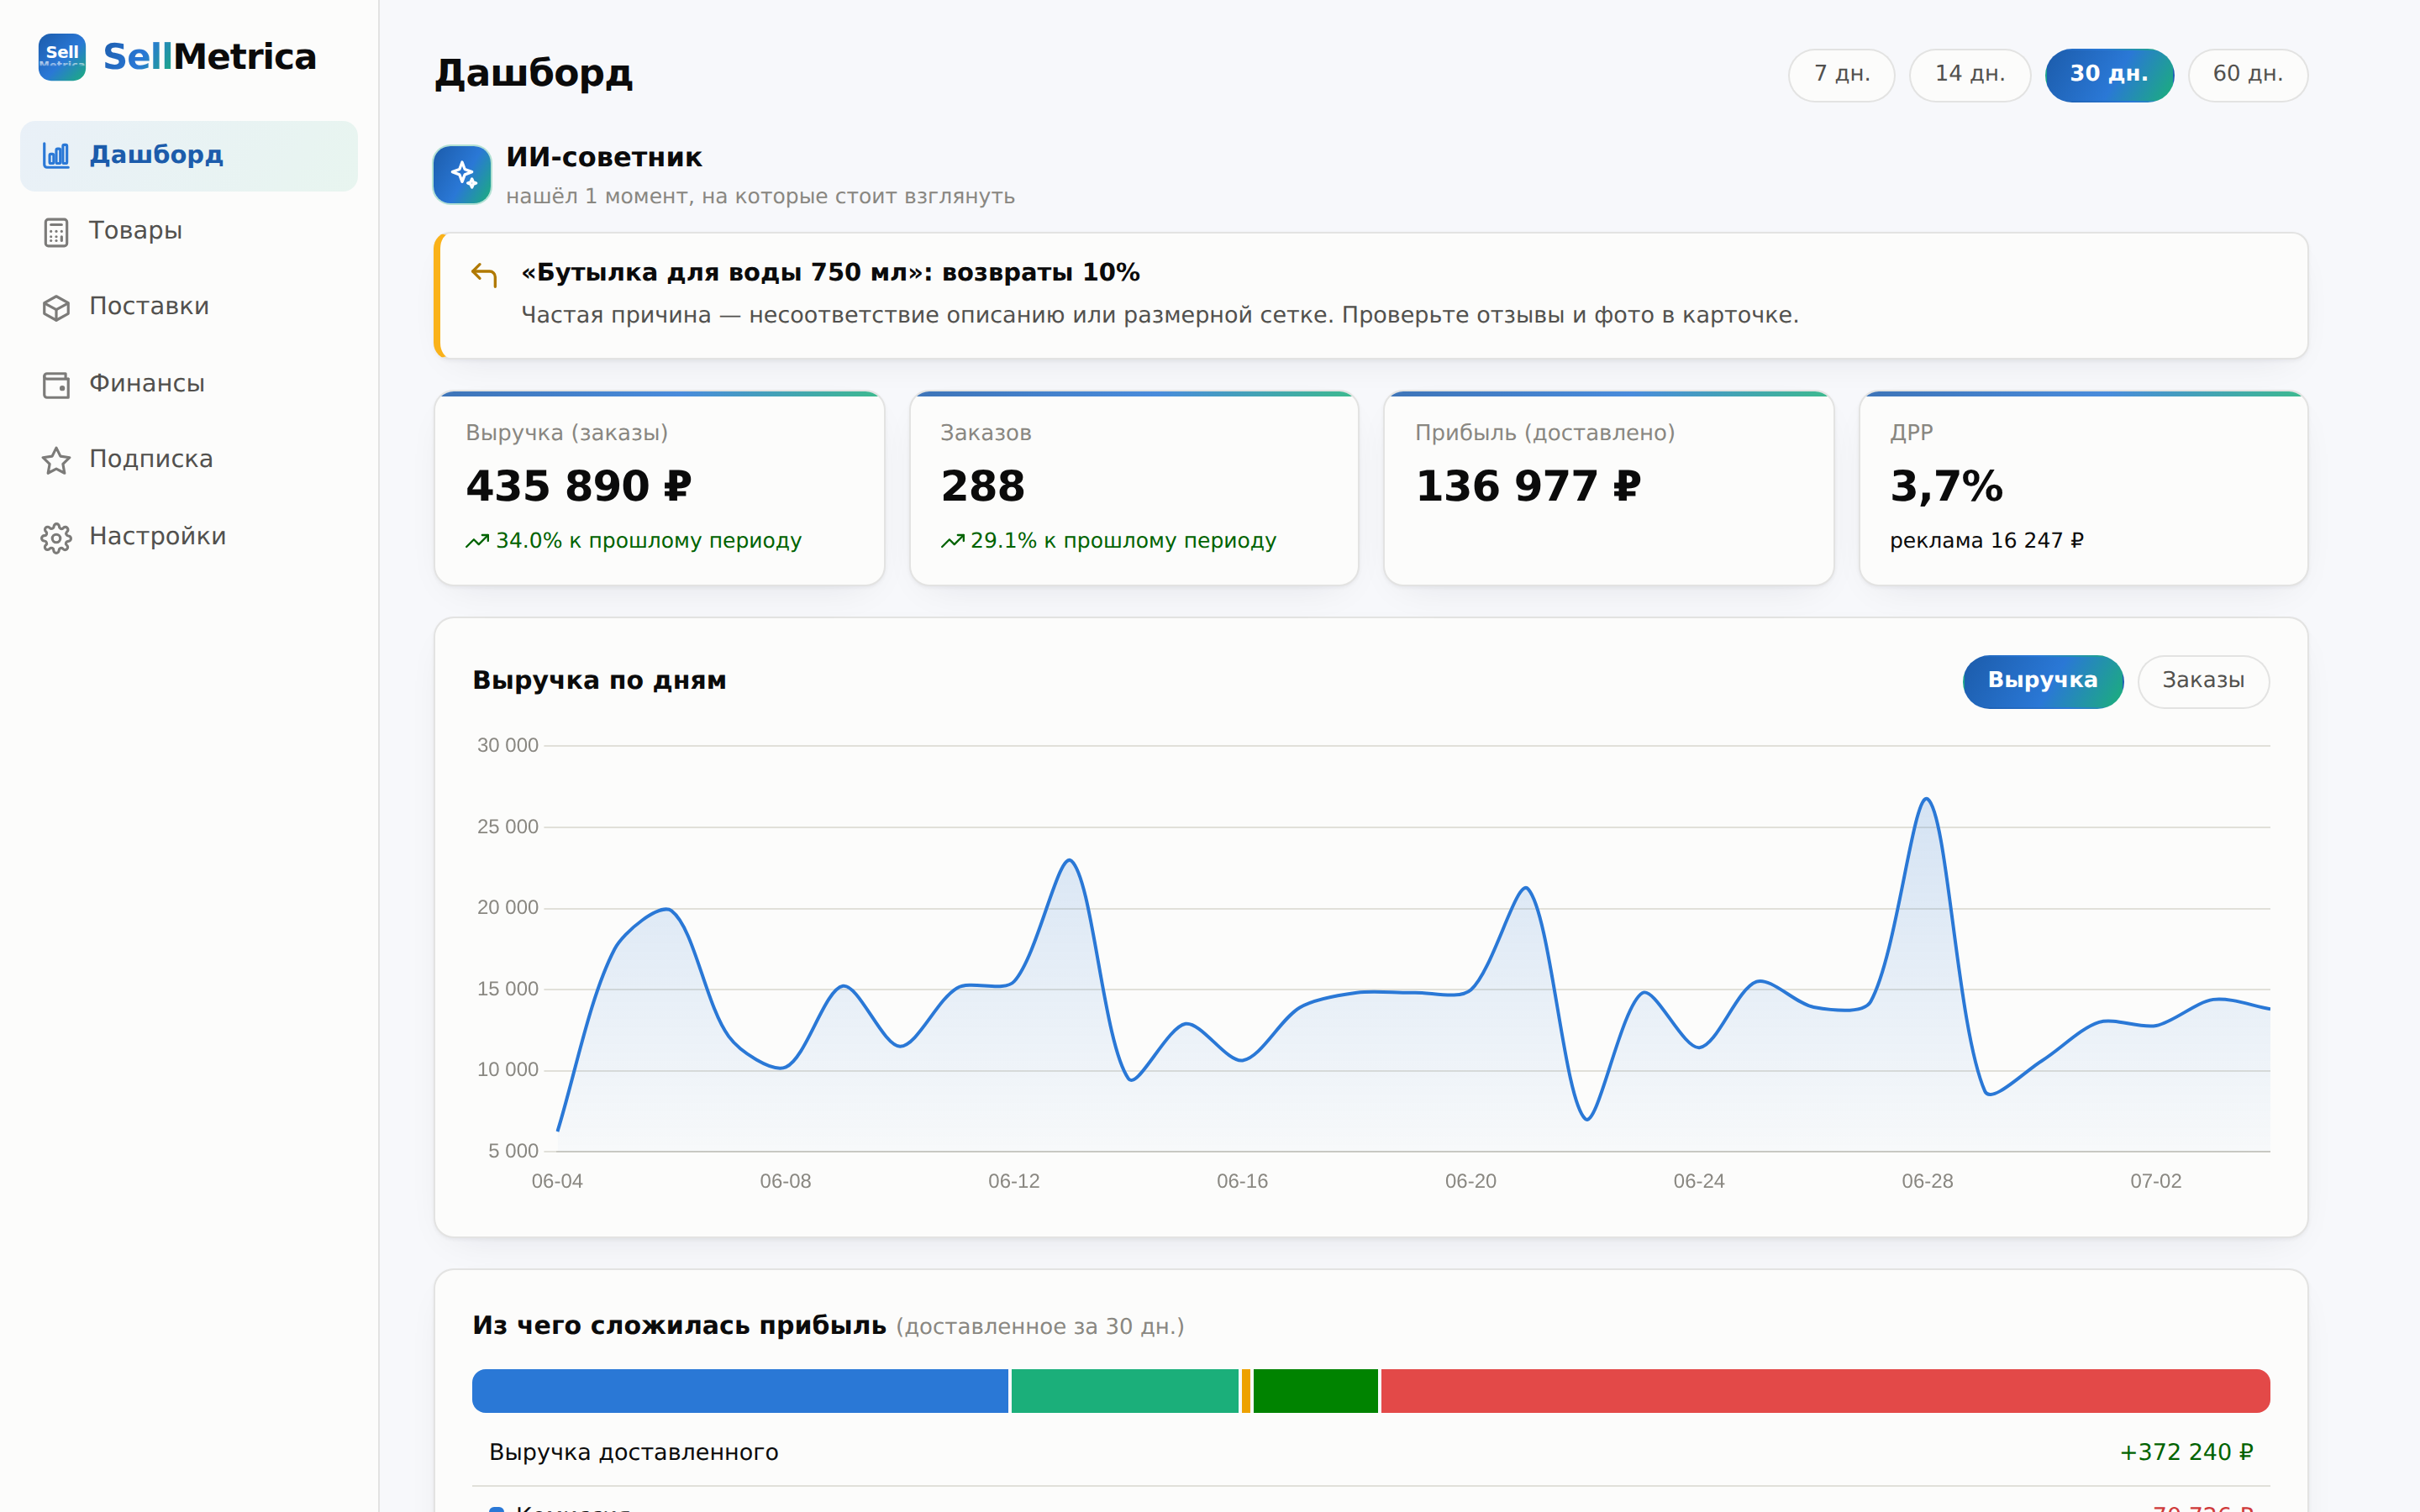Click the dark green profit bar segment
The width and height of the screenshot is (2420, 1512).
pos(1315,1391)
